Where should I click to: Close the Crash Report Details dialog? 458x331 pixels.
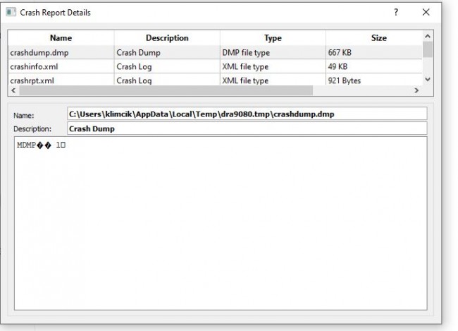pos(426,12)
